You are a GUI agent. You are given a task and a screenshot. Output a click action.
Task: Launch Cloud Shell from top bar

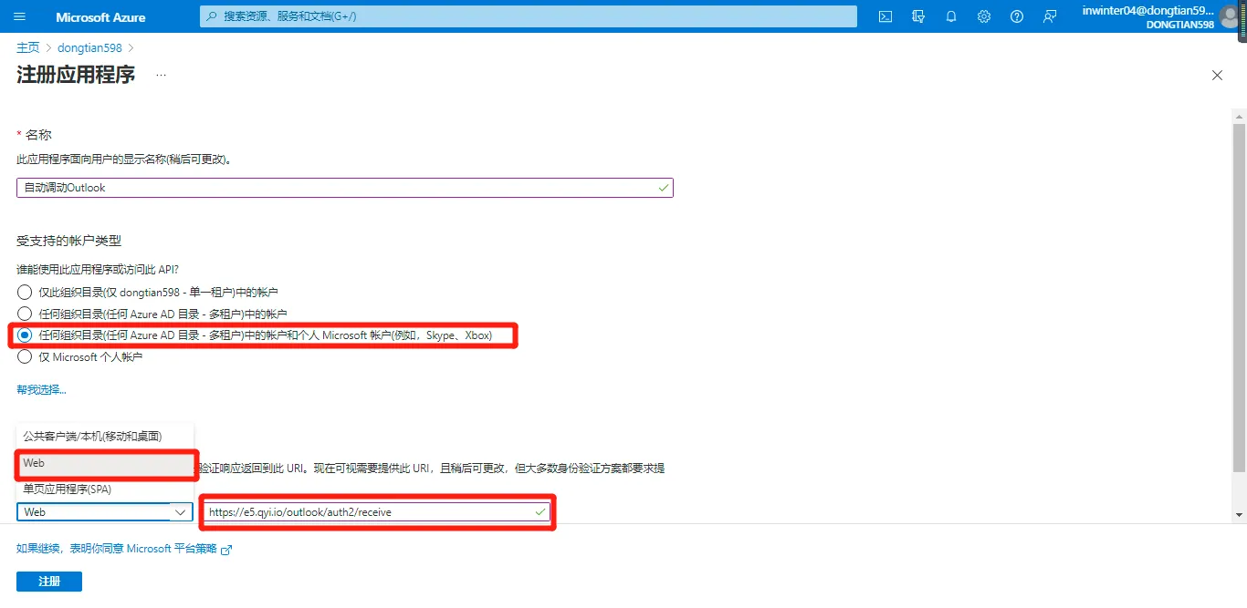click(885, 16)
